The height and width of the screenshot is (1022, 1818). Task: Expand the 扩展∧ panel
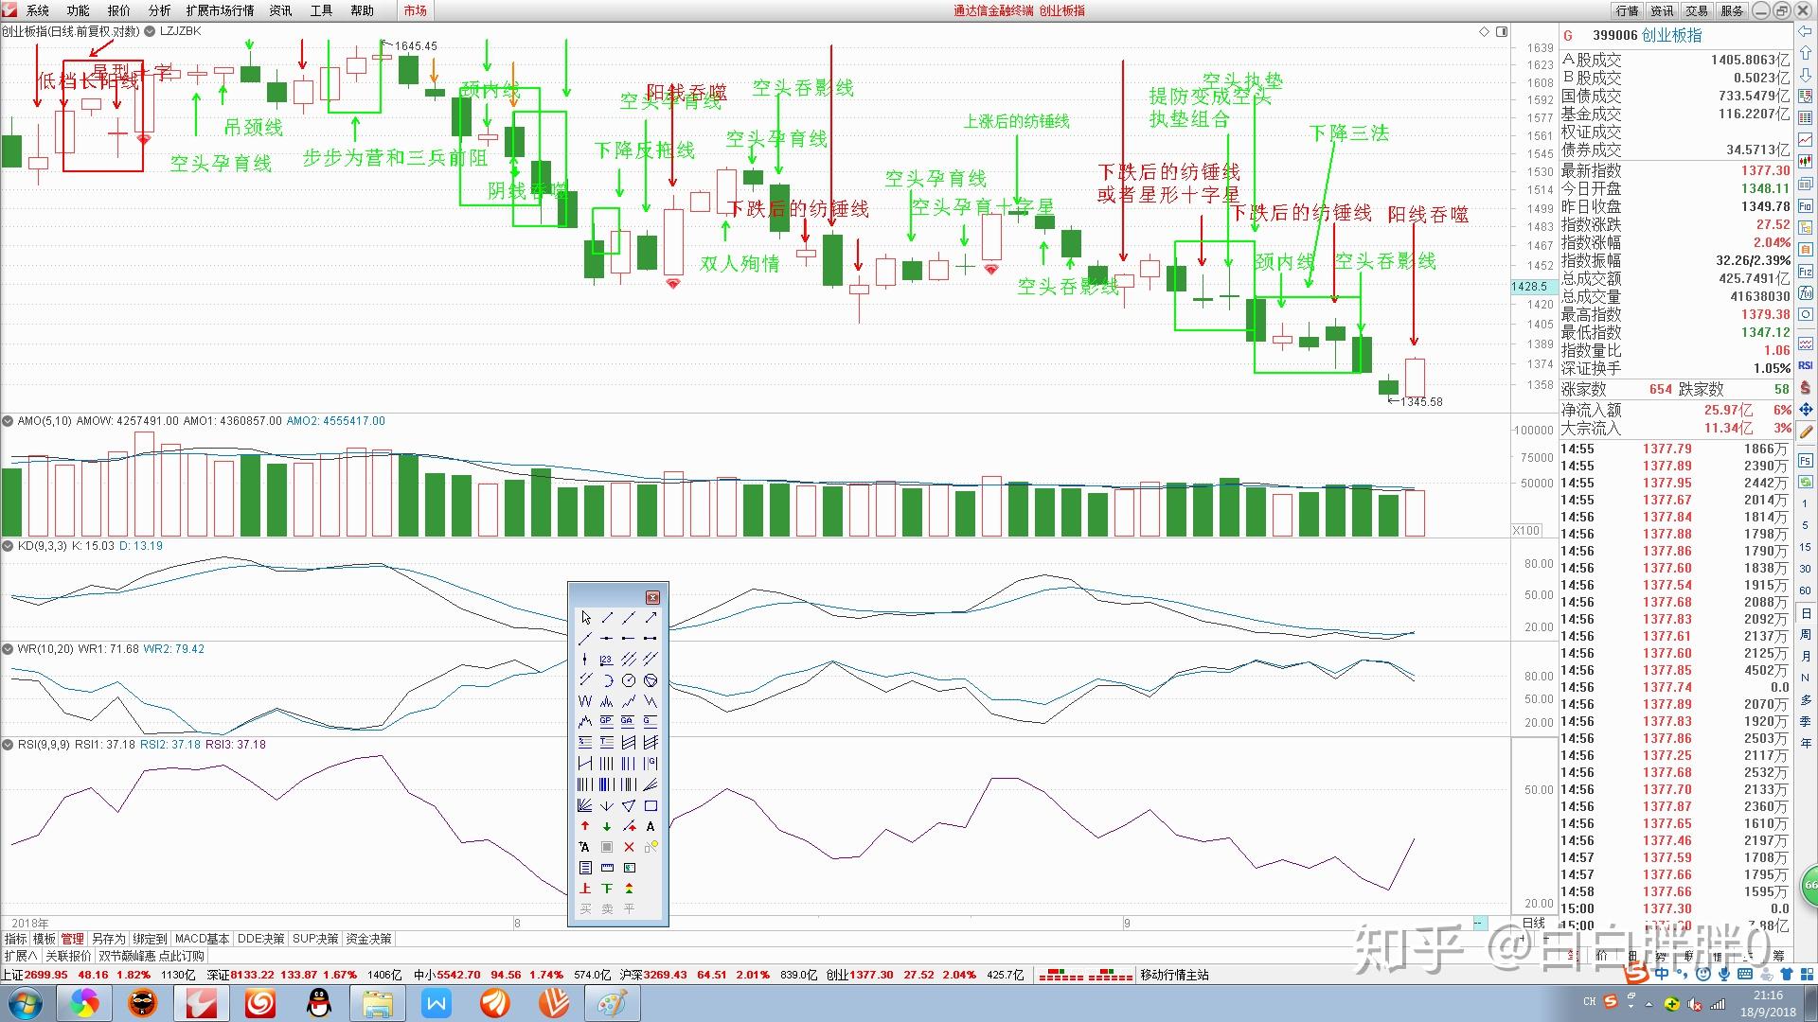point(21,956)
